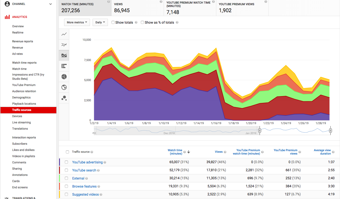
Task: Click help icon beside Browse features
Action: (x=99, y=187)
